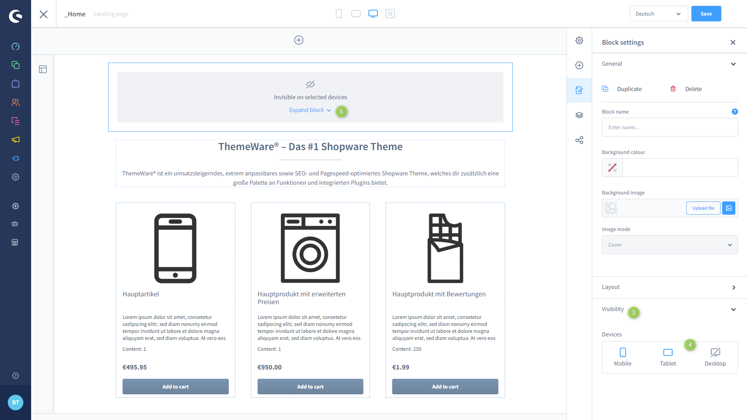Viewport: 747px width, 420px height.
Task: Open the layout assignment share panel
Action: coord(579,140)
